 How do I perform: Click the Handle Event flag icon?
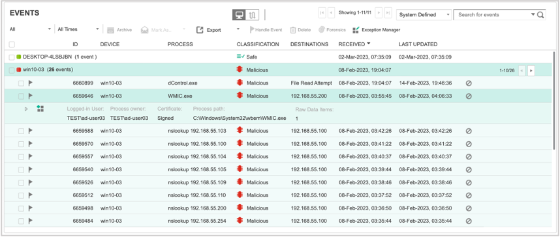click(x=252, y=30)
